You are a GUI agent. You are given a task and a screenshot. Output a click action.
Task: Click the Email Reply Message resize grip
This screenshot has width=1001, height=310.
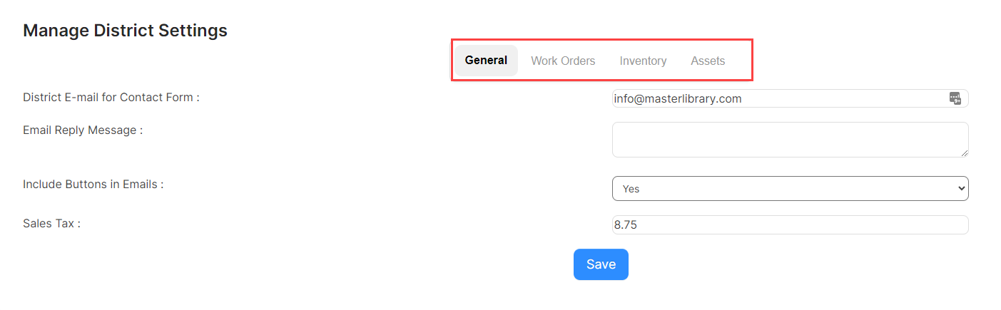(964, 153)
